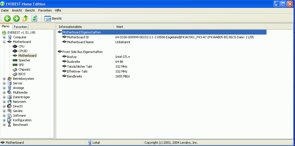This screenshot has height=146, width=295.
Task: Select the Motherboard Name row
Action: point(162,42)
